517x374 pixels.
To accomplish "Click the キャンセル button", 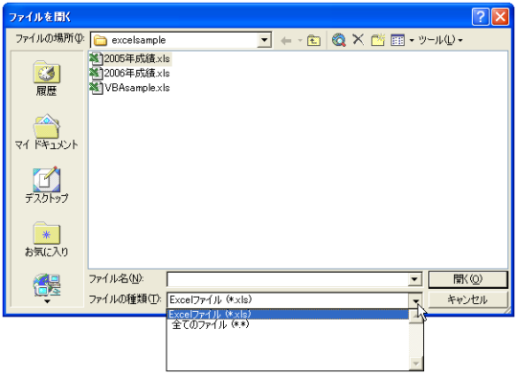I will pyautogui.click(x=468, y=299).
